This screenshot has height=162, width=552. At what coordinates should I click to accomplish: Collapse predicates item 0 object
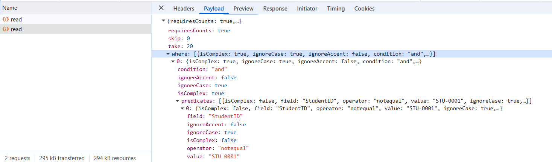[x=182, y=109]
